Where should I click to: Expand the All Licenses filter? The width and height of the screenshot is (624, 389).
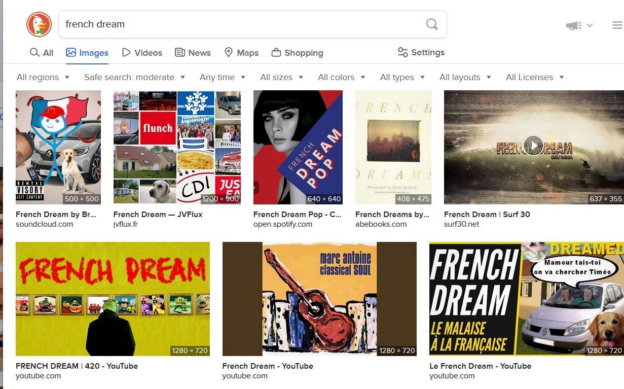tap(535, 77)
